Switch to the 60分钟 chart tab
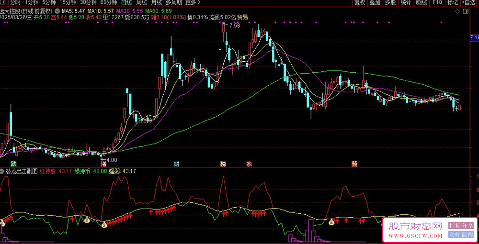This screenshot has height=244, width=479. (x=109, y=3)
